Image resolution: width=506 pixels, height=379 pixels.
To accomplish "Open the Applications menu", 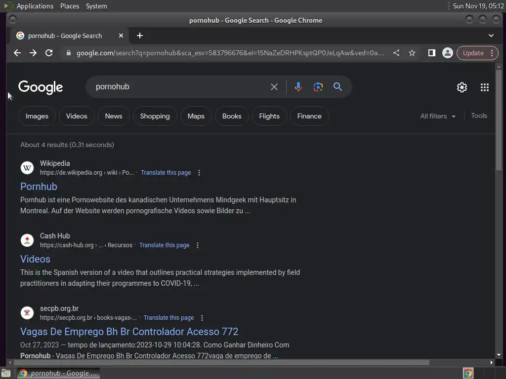I will (x=35, y=6).
